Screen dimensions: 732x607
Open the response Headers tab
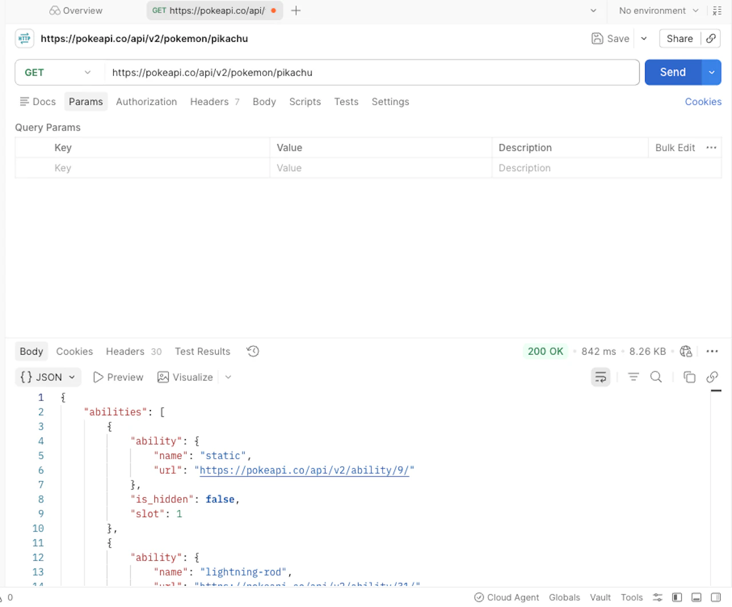(134, 351)
